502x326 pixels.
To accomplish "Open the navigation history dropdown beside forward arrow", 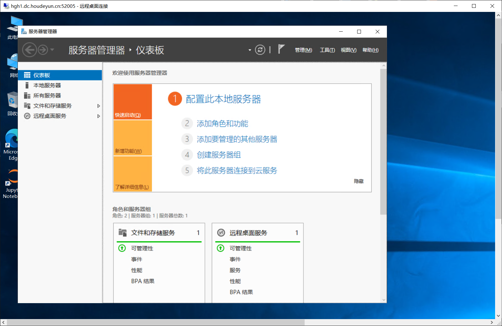I will point(52,49).
